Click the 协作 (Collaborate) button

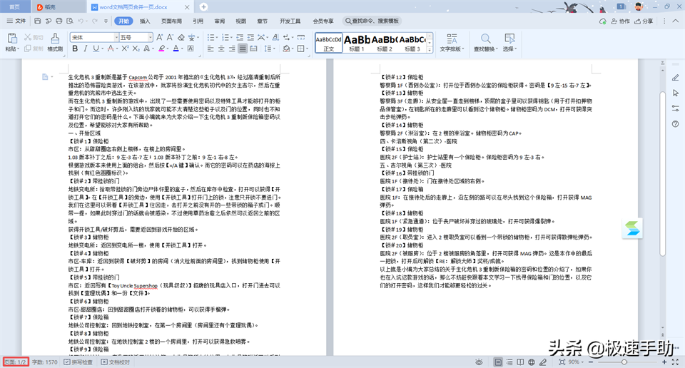pyautogui.click(x=621, y=21)
